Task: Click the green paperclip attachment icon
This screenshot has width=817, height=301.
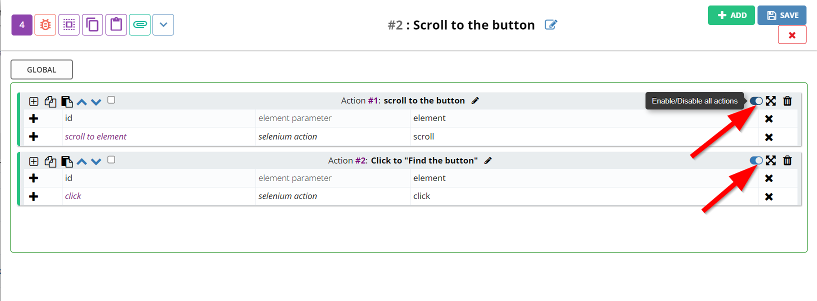Action: (x=140, y=25)
